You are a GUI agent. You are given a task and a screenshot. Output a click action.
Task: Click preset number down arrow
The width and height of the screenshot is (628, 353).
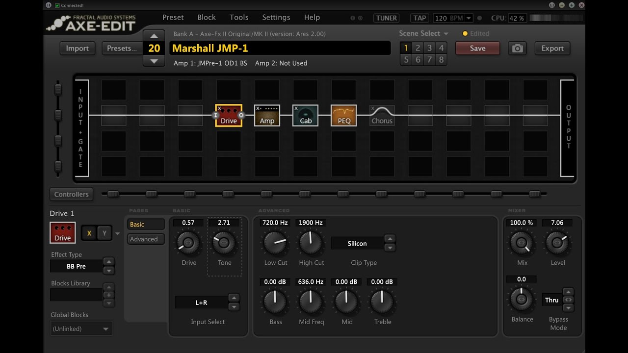(154, 61)
